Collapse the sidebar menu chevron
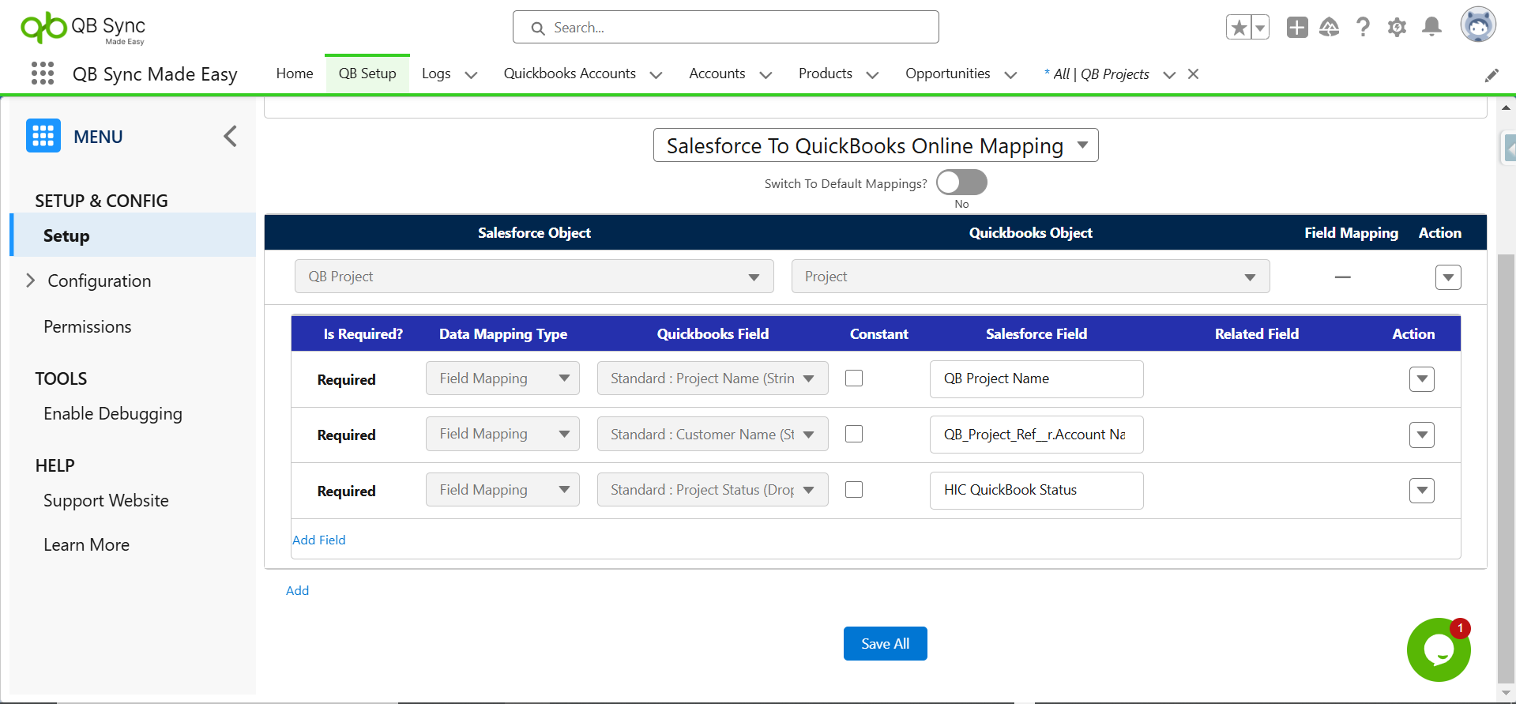This screenshot has height=704, width=1516. tap(230, 136)
